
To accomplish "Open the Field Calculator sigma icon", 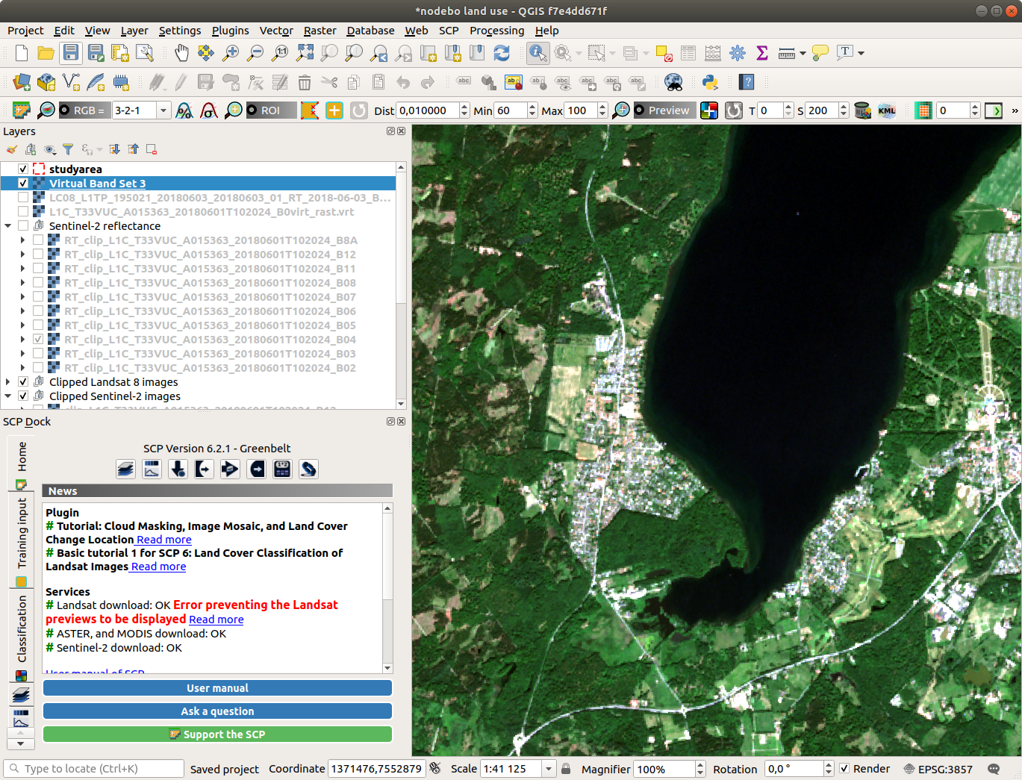I will click(x=761, y=52).
